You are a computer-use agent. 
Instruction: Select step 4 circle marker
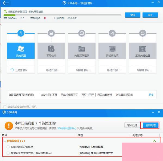pyautogui.click(x=112, y=33)
